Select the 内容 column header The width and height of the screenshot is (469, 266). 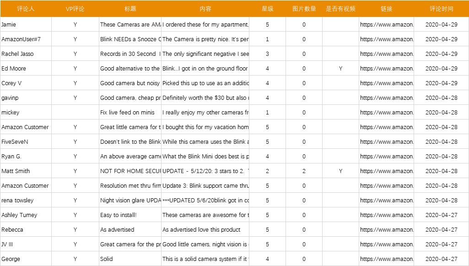[x=205, y=9]
